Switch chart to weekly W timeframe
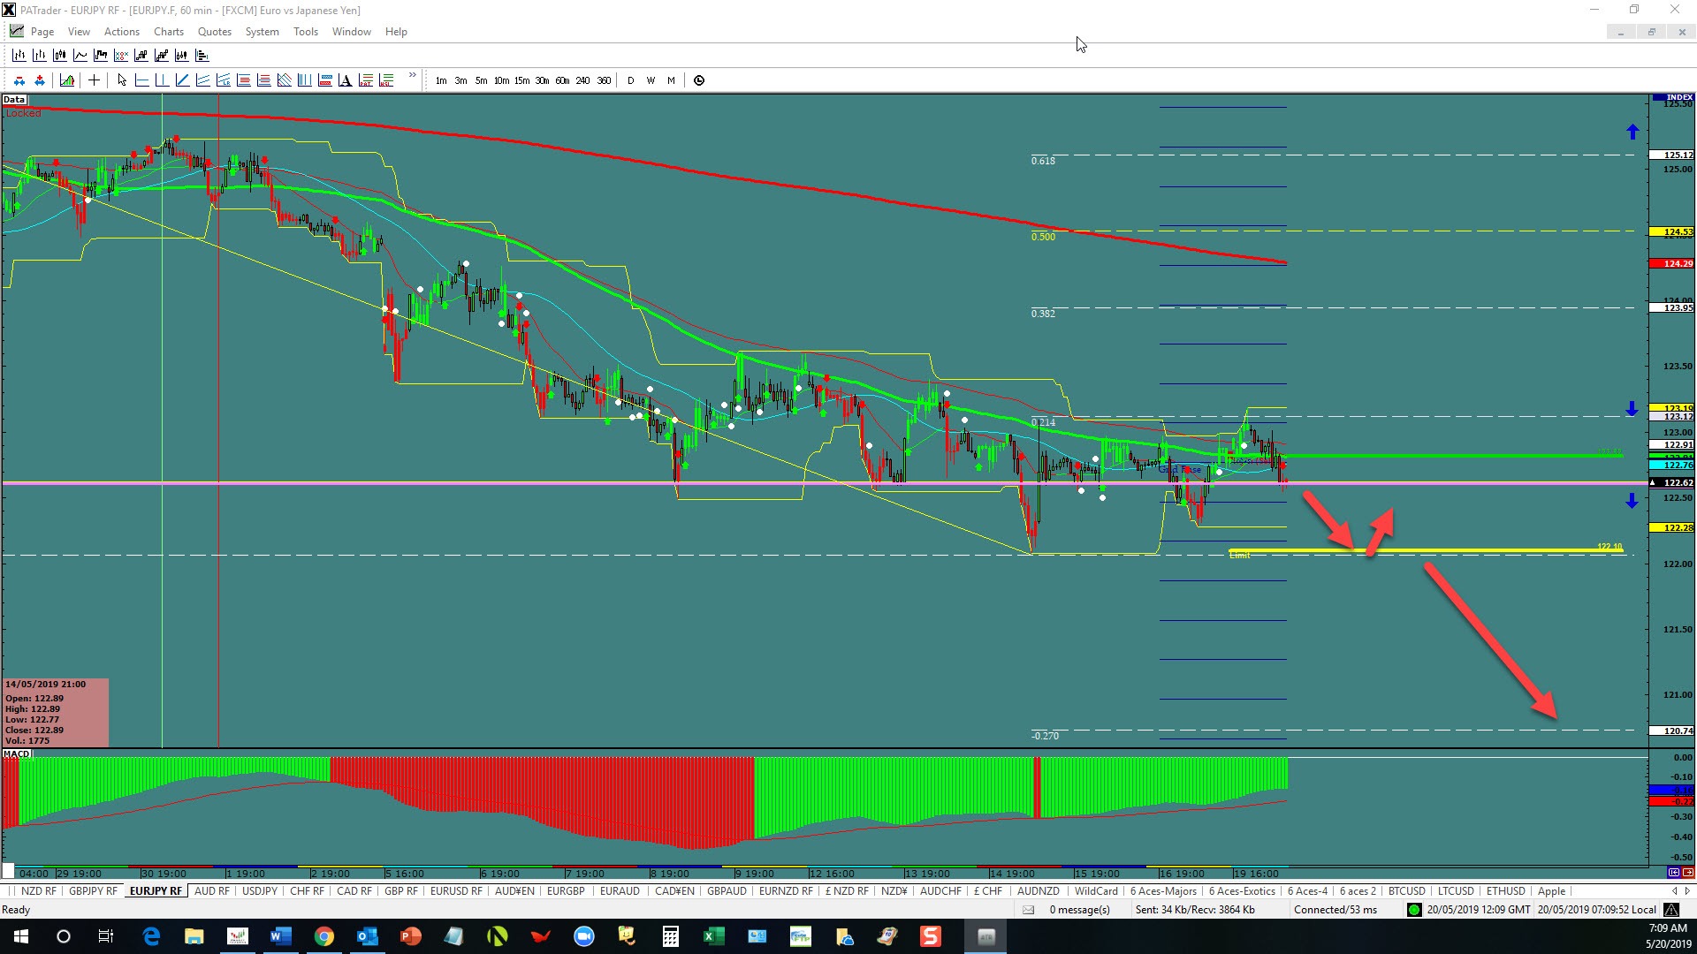This screenshot has width=1697, height=954. pyautogui.click(x=651, y=80)
